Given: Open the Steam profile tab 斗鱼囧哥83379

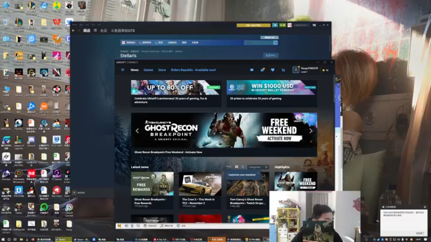Looking at the screenshot, I should click(123, 31).
